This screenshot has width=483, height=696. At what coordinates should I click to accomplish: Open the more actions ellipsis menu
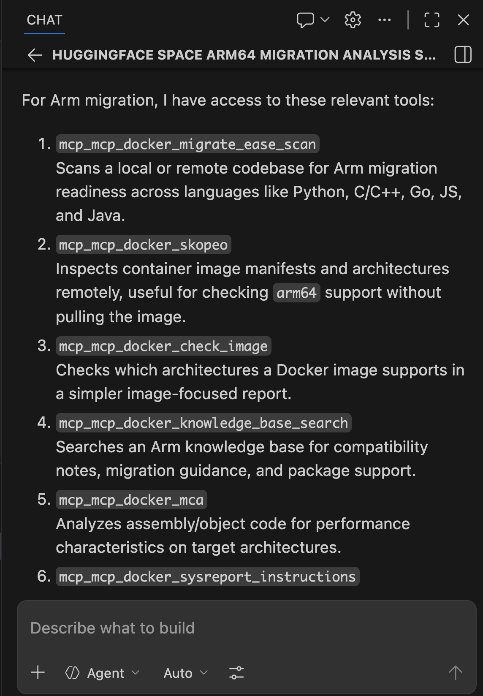tap(384, 20)
